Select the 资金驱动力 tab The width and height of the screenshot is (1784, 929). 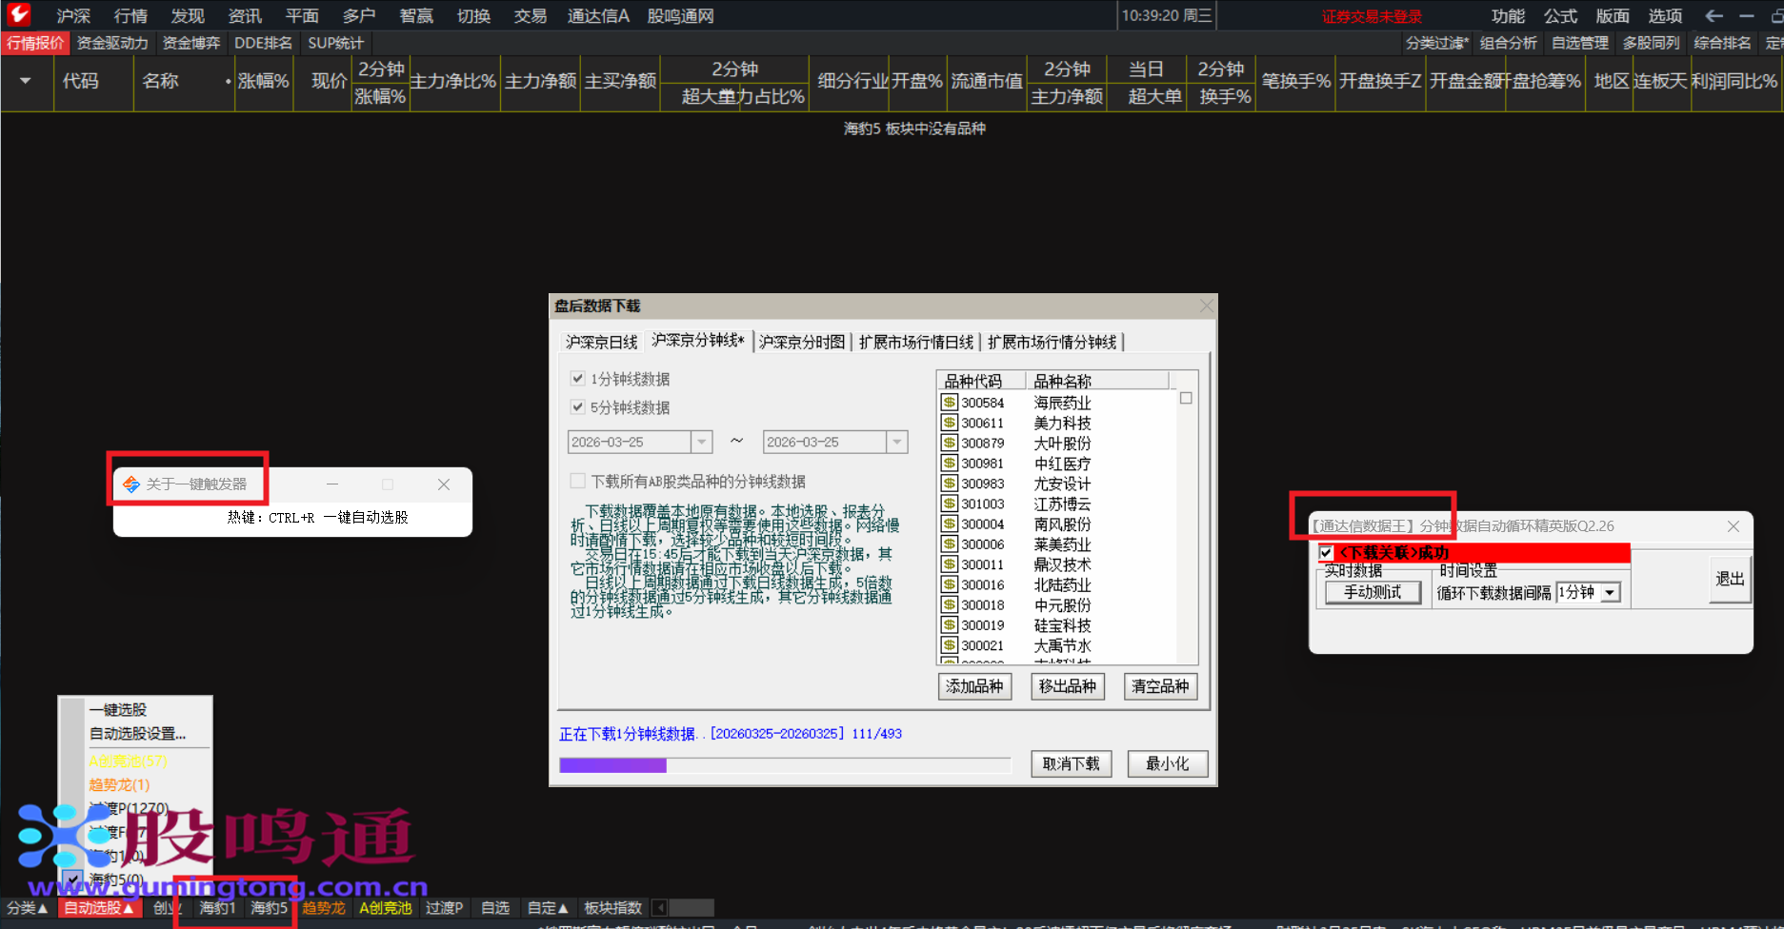tap(112, 43)
